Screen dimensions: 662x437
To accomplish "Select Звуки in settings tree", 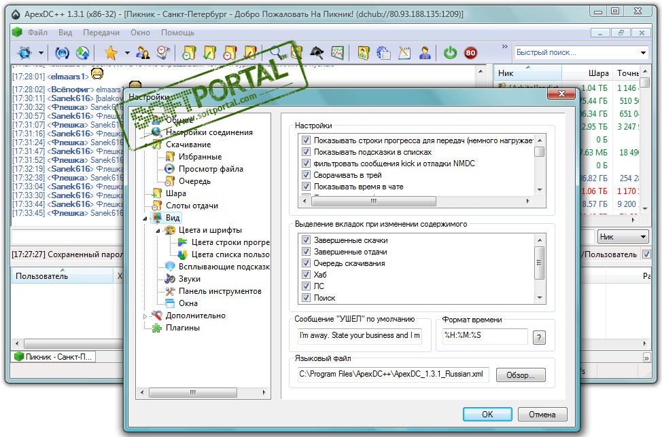I will click(x=189, y=279).
